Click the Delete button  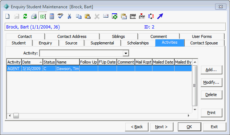[x=211, y=95]
